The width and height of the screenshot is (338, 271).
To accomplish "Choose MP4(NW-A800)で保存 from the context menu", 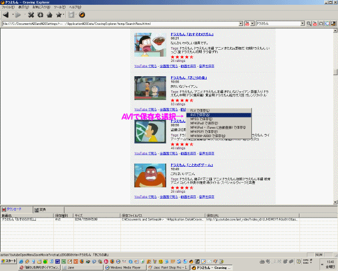I will 219,136.
